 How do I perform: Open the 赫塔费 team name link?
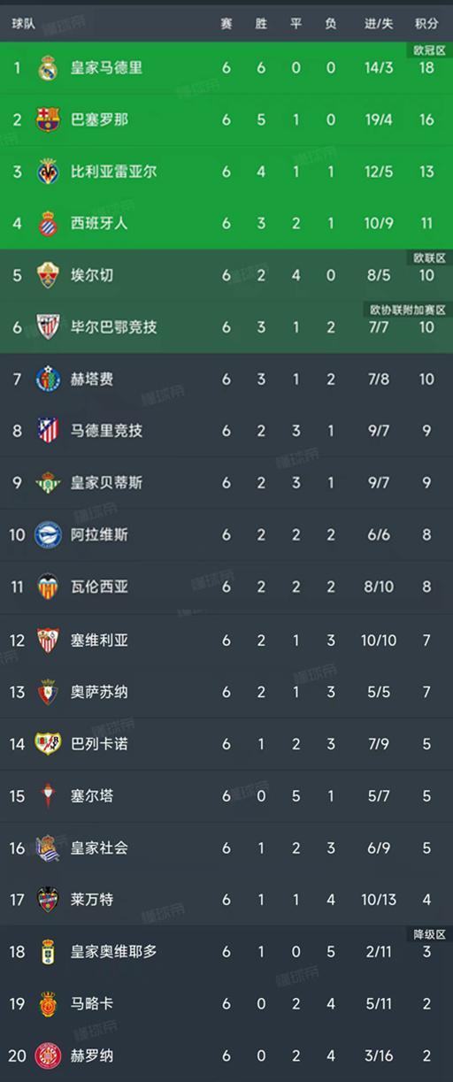click(92, 380)
